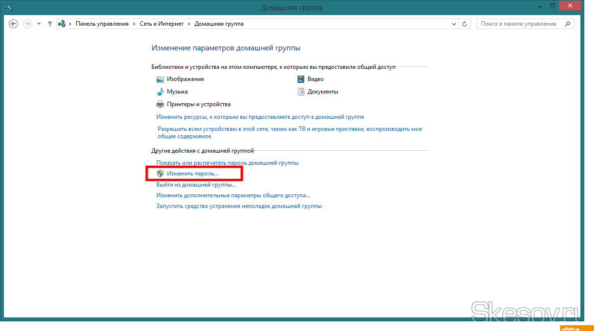Viewport: 594px width, 331px height.
Task: Click the Музыка note icon
Action: (x=160, y=92)
